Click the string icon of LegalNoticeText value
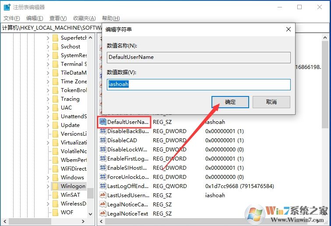This screenshot has width=331, height=226. (103, 213)
